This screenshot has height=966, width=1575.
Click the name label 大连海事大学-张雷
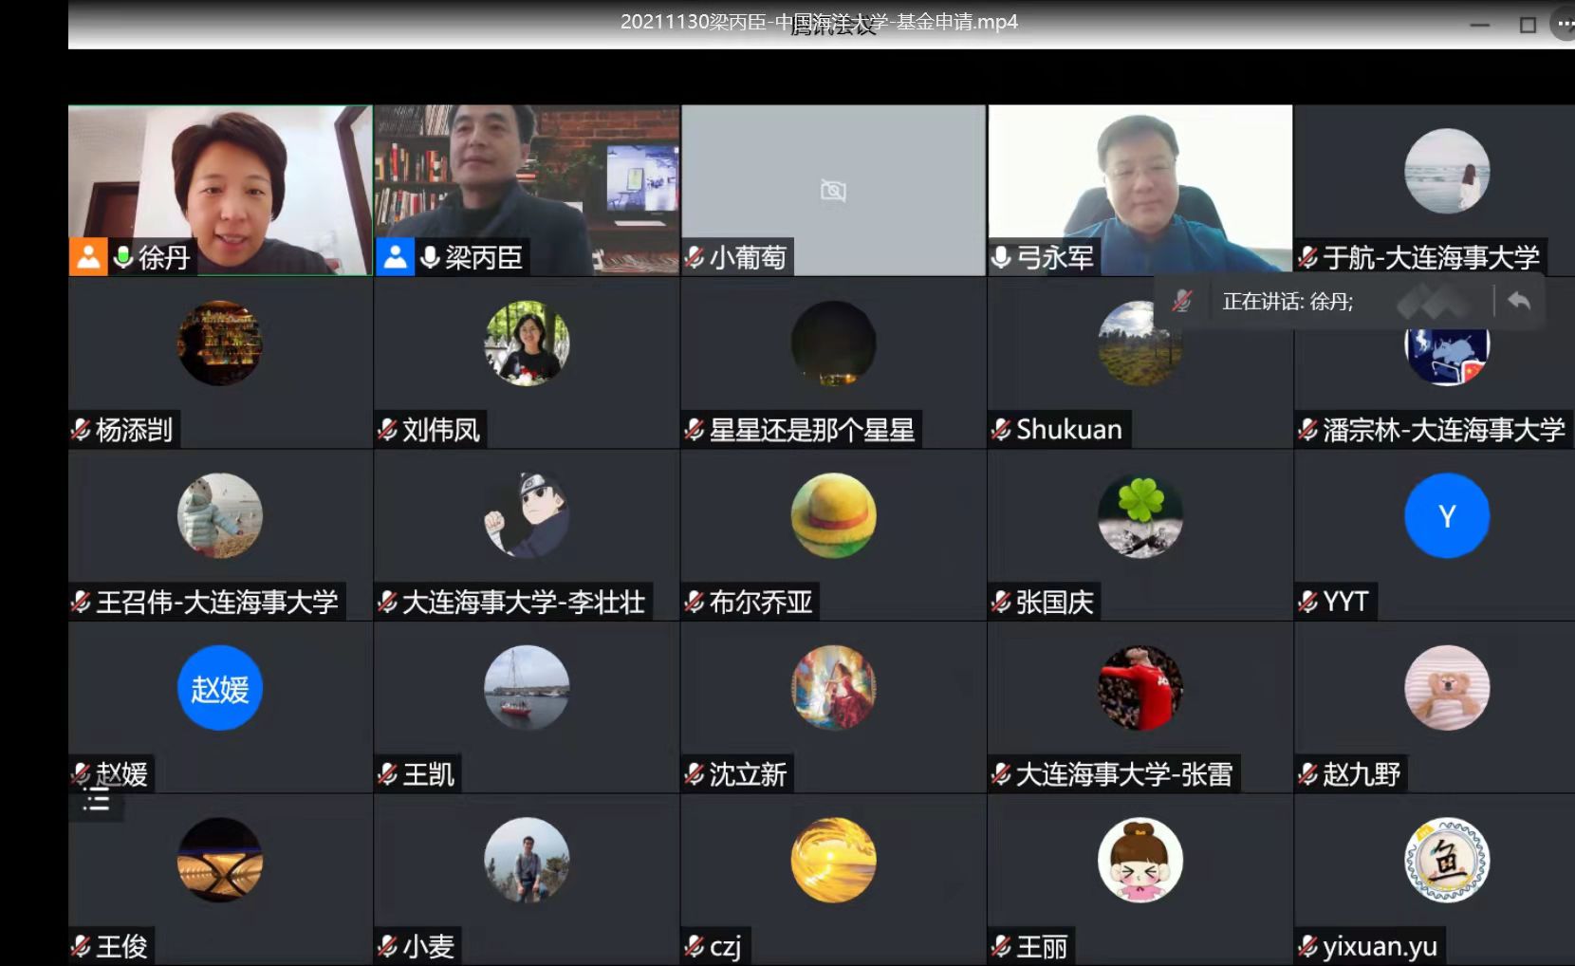1123,774
